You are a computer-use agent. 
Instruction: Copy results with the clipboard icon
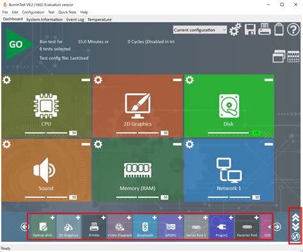pos(279,29)
